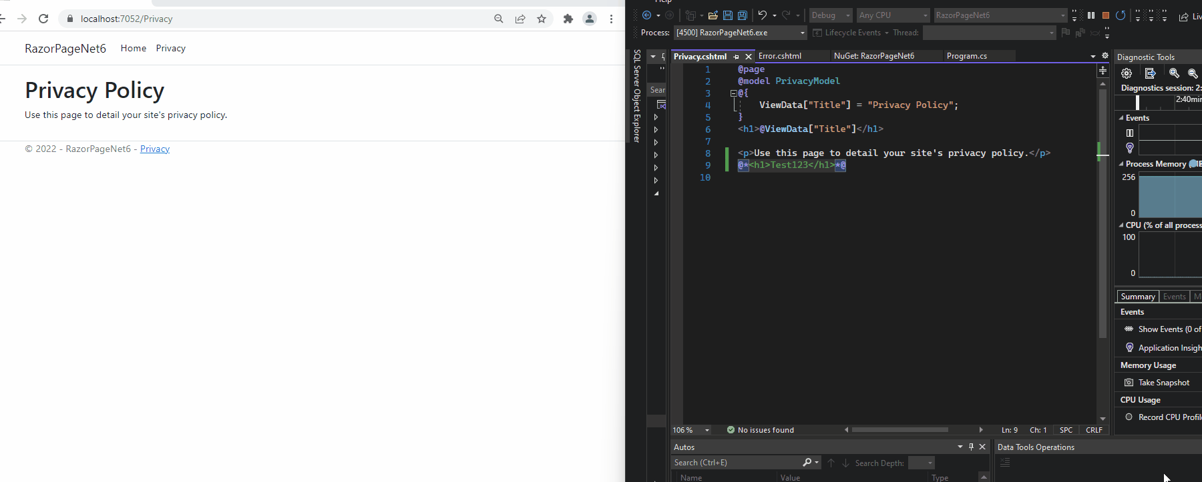This screenshot has height=482, width=1202.
Task: Open Chrome three-dot menu
Action: pyautogui.click(x=611, y=19)
